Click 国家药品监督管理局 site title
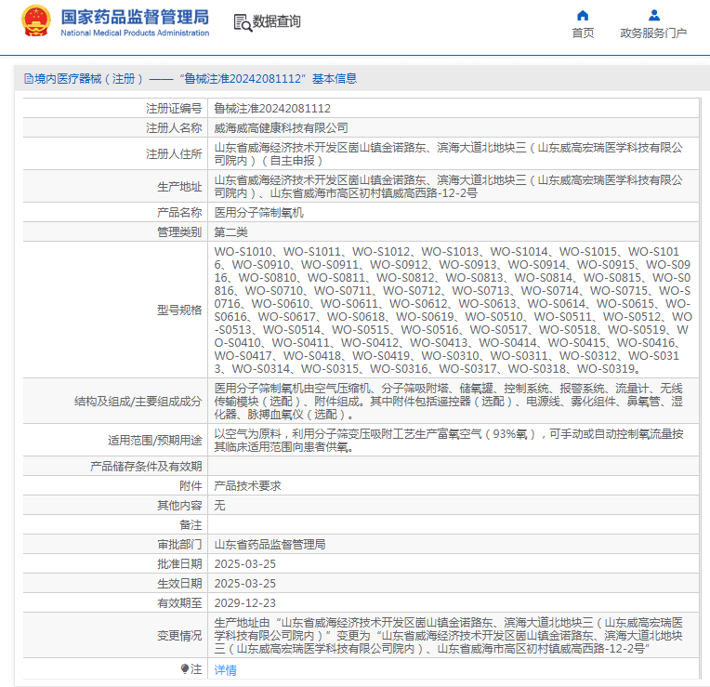Viewport: 710px width, 687px height. [135, 18]
